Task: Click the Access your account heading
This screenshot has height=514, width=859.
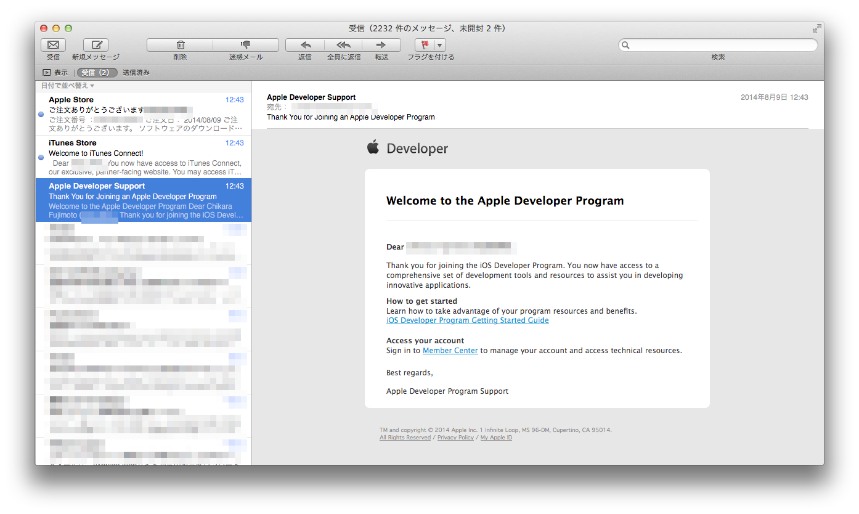Action: pyautogui.click(x=425, y=341)
